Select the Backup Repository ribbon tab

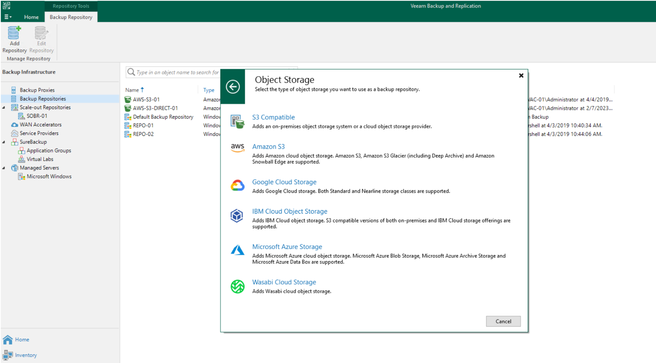pos(71,17)
